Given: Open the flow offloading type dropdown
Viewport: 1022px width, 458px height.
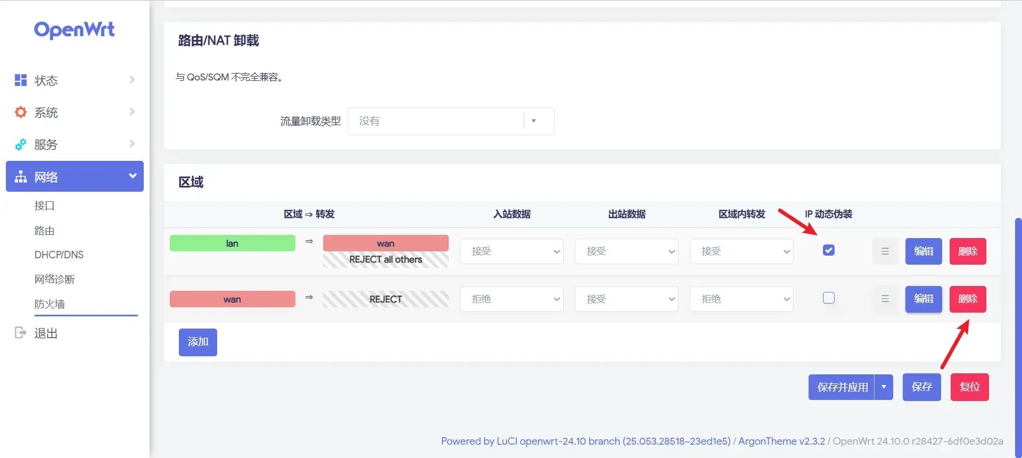Looking at the screenshot, I should [x=450, y=121].
